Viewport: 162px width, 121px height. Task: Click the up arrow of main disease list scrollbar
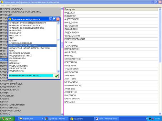point(62,9)
